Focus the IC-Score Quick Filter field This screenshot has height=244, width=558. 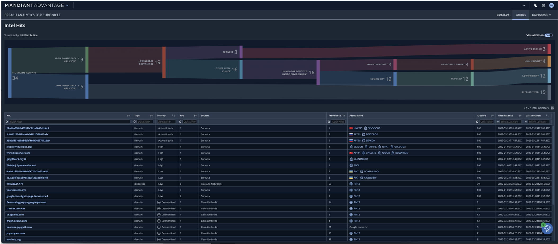coord(486,122)
